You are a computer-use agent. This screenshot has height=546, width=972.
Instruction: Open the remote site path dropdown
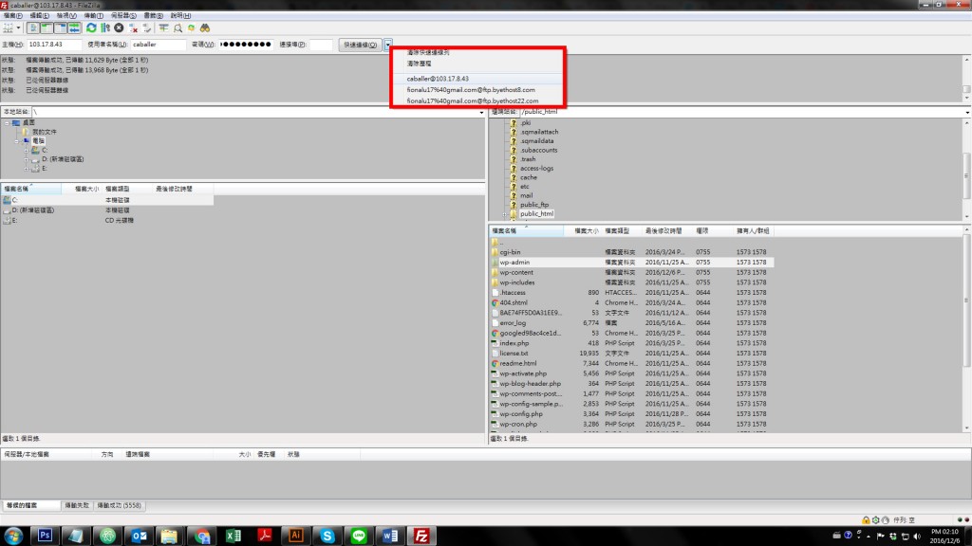coord(967,112)
